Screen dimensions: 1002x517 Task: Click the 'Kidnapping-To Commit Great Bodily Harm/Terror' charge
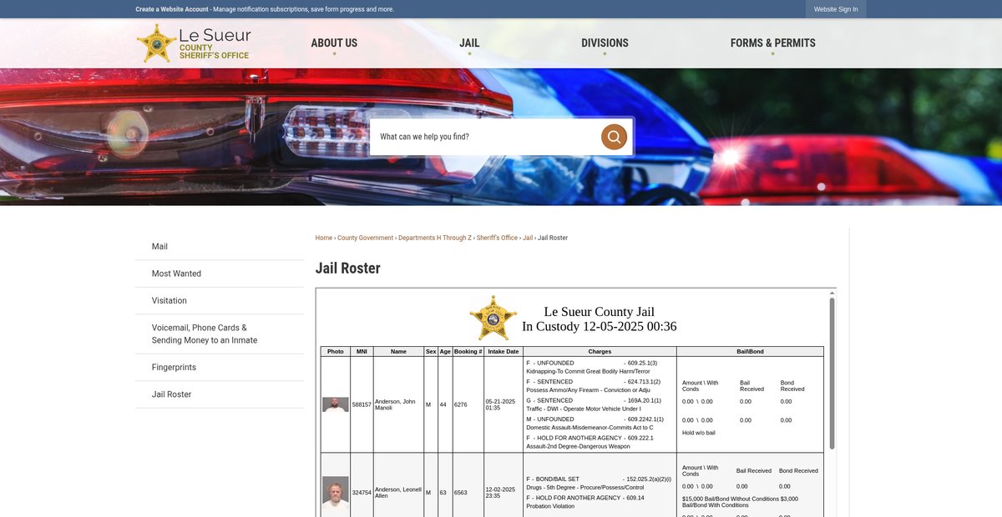coord(588,371)
